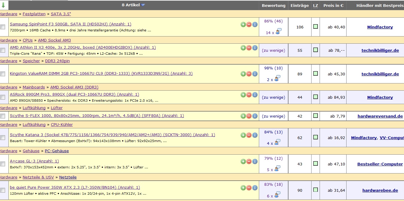Check be quiet Pure Power checkbox

pos(3,190)
